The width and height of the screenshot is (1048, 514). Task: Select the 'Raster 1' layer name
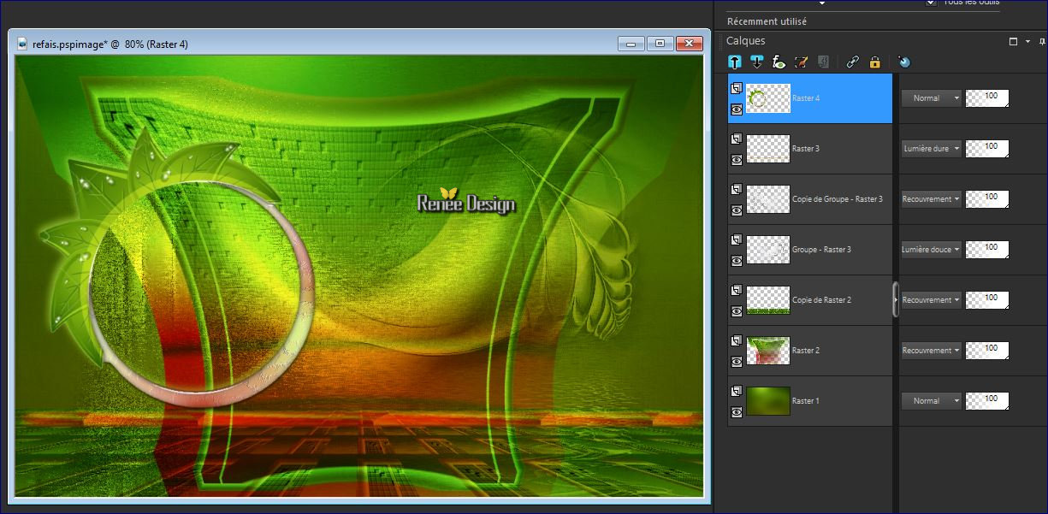805,401
